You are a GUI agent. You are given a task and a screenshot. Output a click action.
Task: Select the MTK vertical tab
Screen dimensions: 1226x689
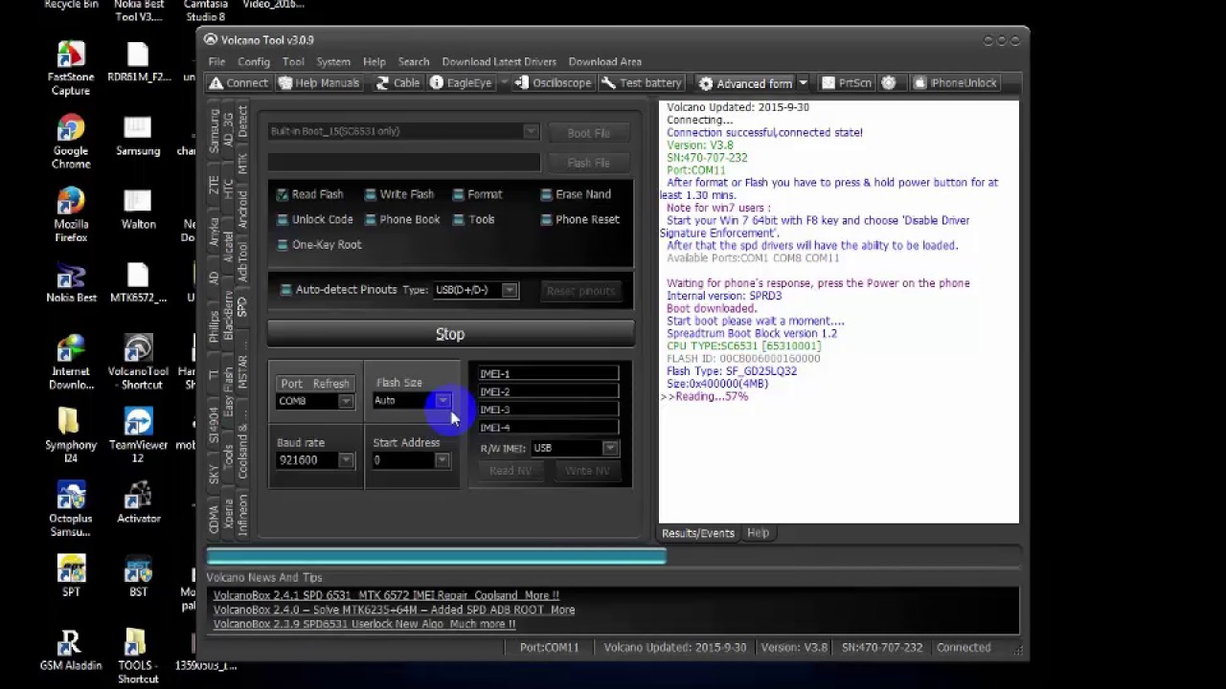pyautogui.click(x=242, y=165)
